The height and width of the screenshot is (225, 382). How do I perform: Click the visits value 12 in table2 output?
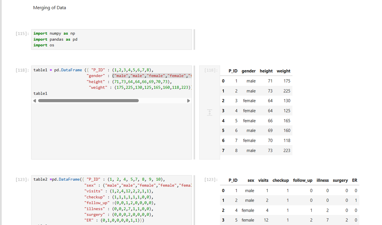[266, 220]
